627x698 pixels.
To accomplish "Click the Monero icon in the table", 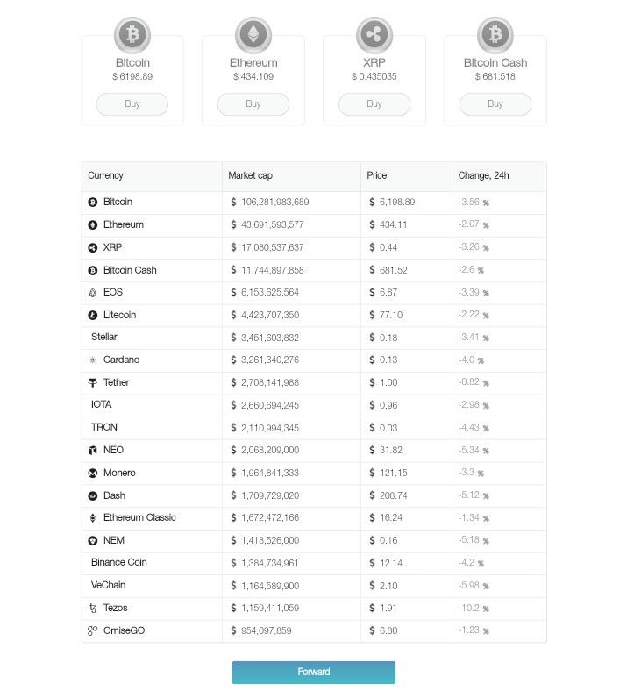I will click(93, 474).
